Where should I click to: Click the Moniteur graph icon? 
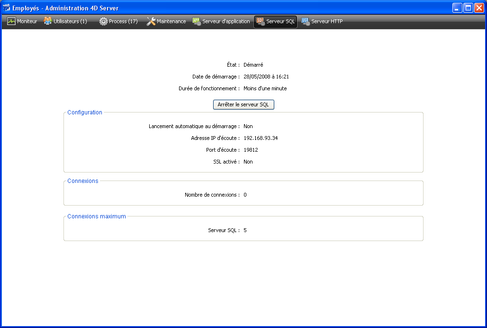click(x=11, y=21)
